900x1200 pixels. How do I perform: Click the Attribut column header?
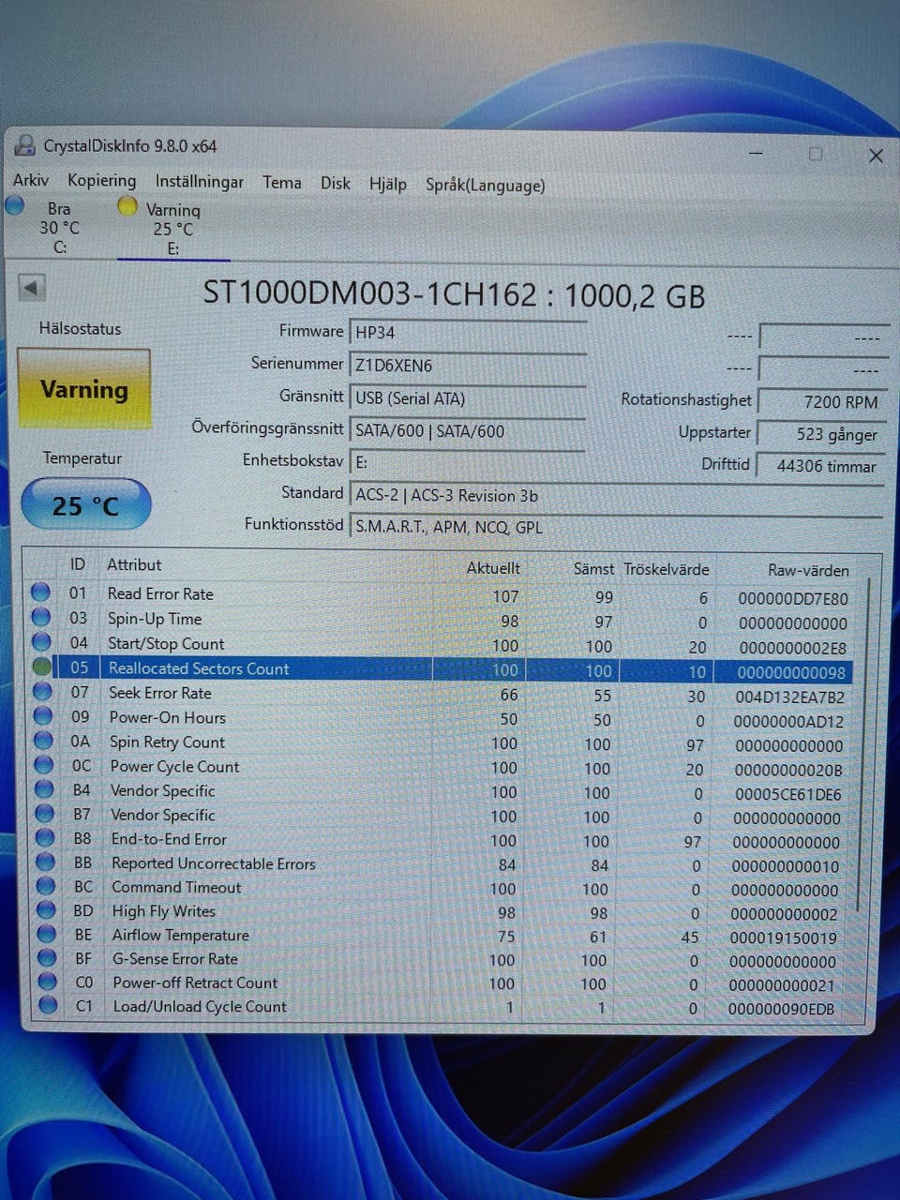click(x=134, y=564)
